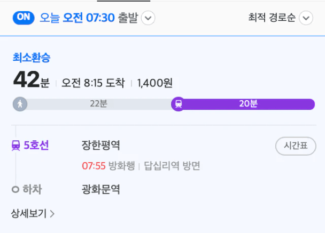Click the 광화문역 arrival station

100,189
